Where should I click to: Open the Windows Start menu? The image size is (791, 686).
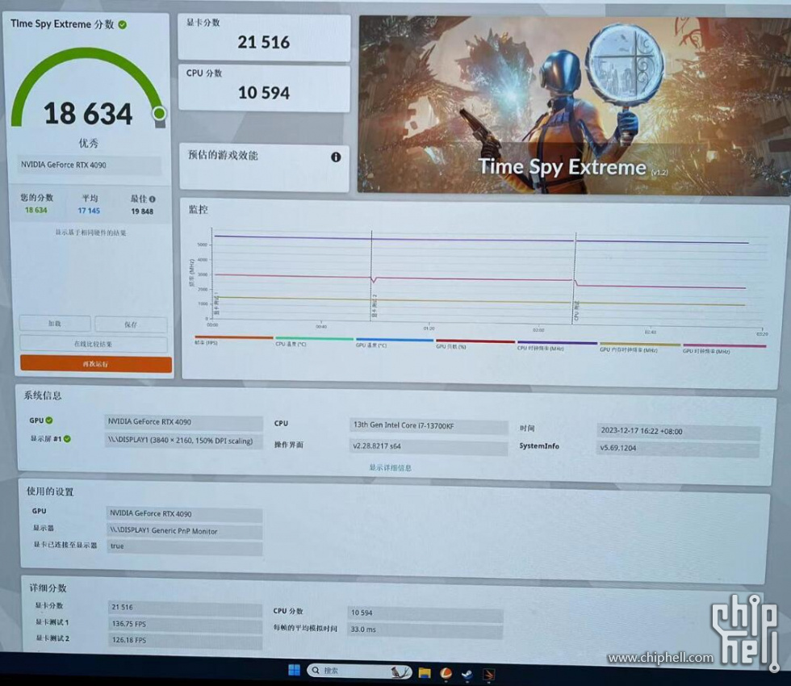tap(294, 671)
